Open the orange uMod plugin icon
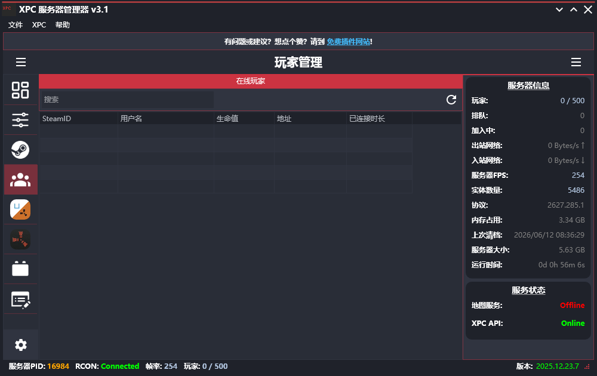The height and width of the screenshot is (376, 597). [x=20, y=209]
